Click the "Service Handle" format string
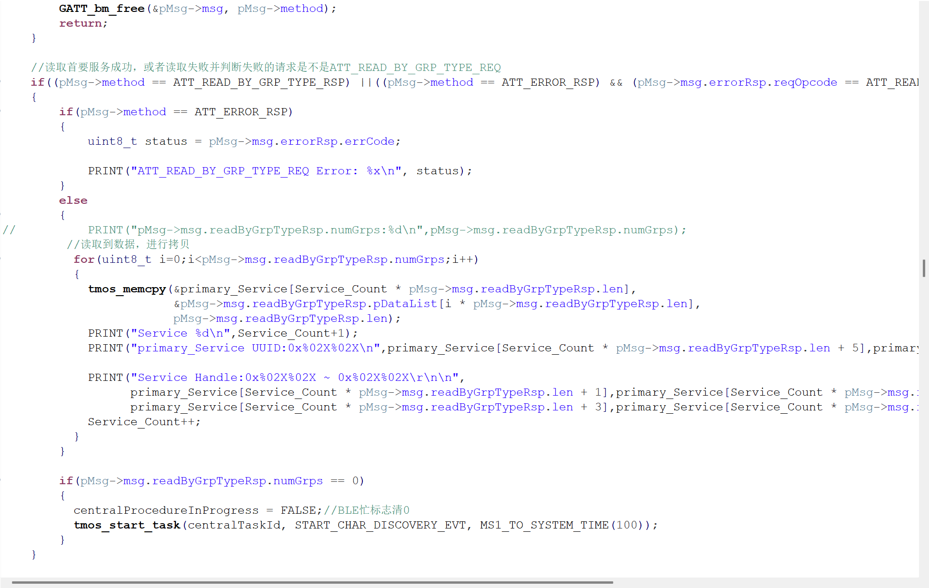The image size is (929, 588). click(x=294, y=378)
